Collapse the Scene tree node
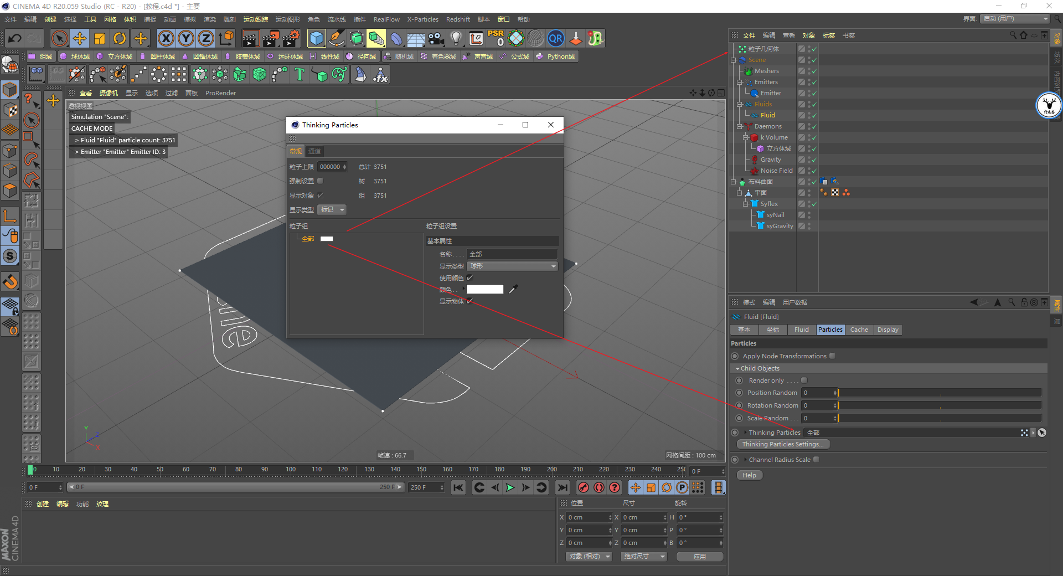Image resolution: width=1063 pixels, height=576 pixels. [734, 60]
